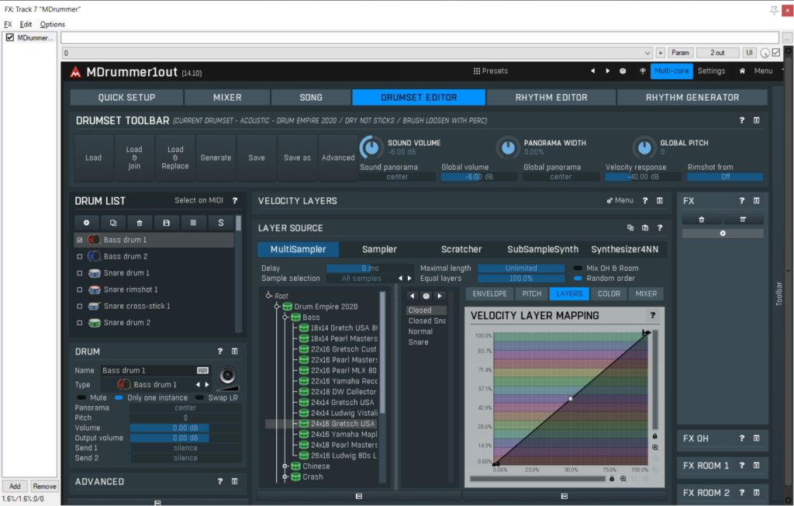Image resolution: width=794 pixels, height=506 pixels.
Task: Open the Mixer tab
Action: point(227,97)
